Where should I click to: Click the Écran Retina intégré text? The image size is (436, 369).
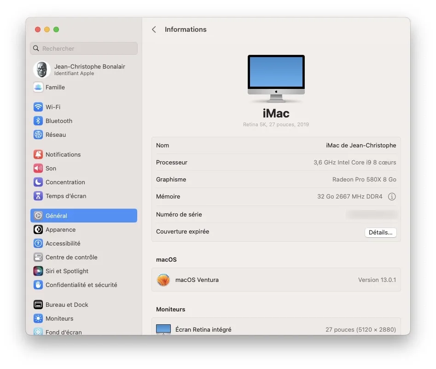click(x=203, y=329)
